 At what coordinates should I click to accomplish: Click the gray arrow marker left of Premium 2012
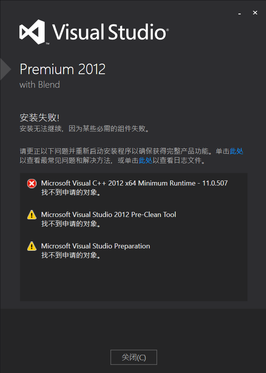coord(5,69)
